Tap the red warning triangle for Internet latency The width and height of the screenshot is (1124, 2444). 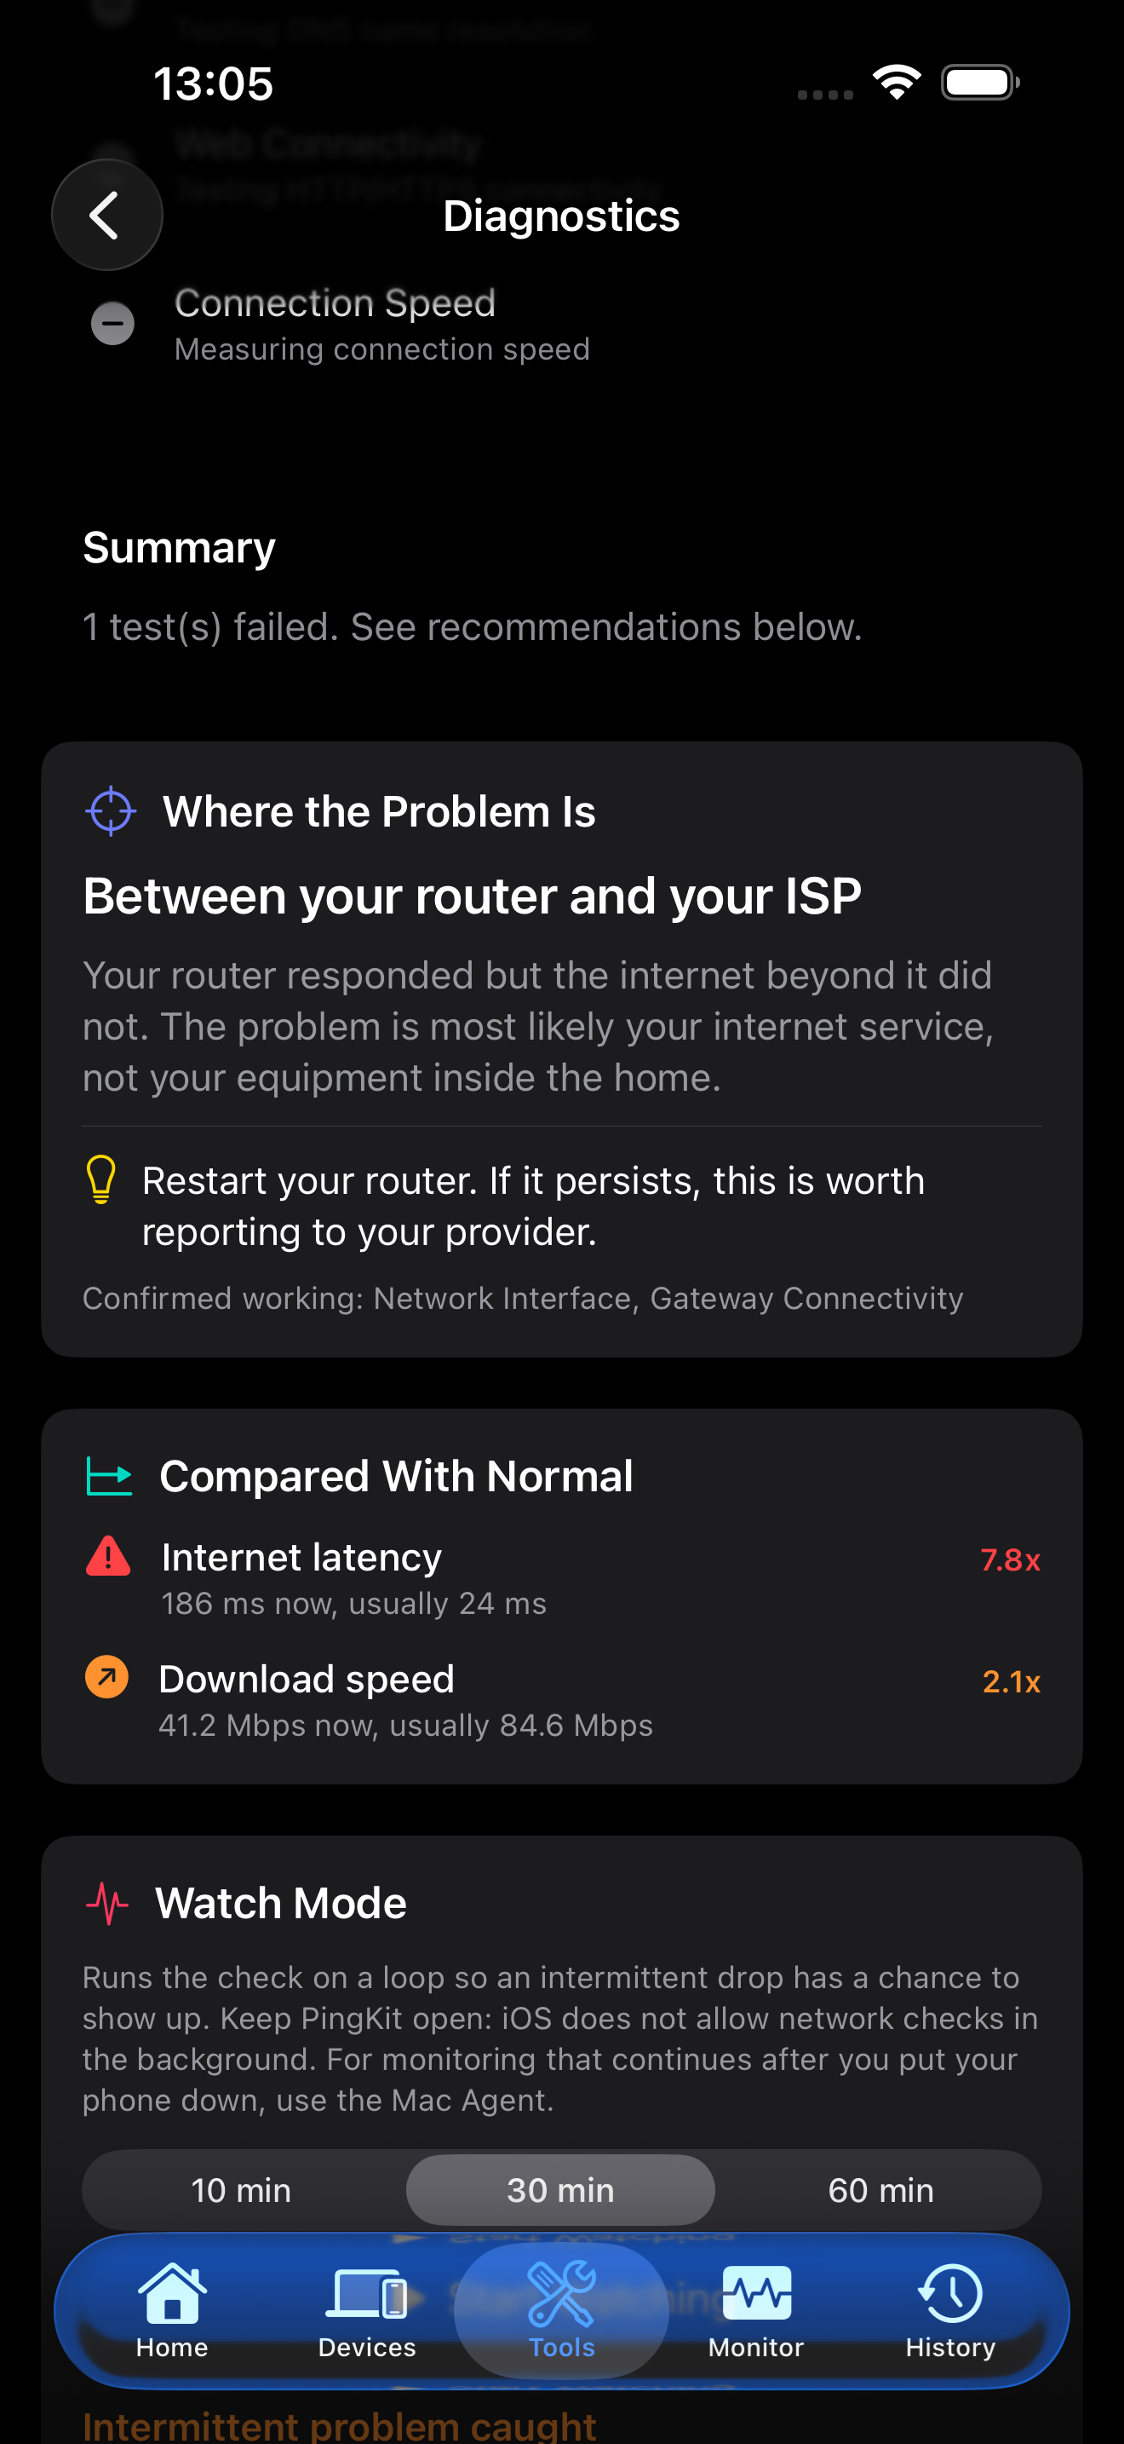tap(108, 1556)
